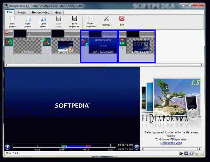Viewport: 210px width, 162px height.
Task: Open the Render video tab
Action: [41, 13]
